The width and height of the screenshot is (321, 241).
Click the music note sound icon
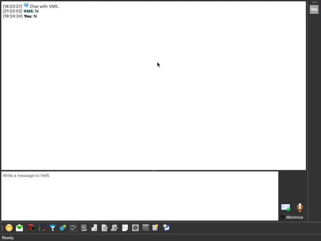(x=115, y=228)
